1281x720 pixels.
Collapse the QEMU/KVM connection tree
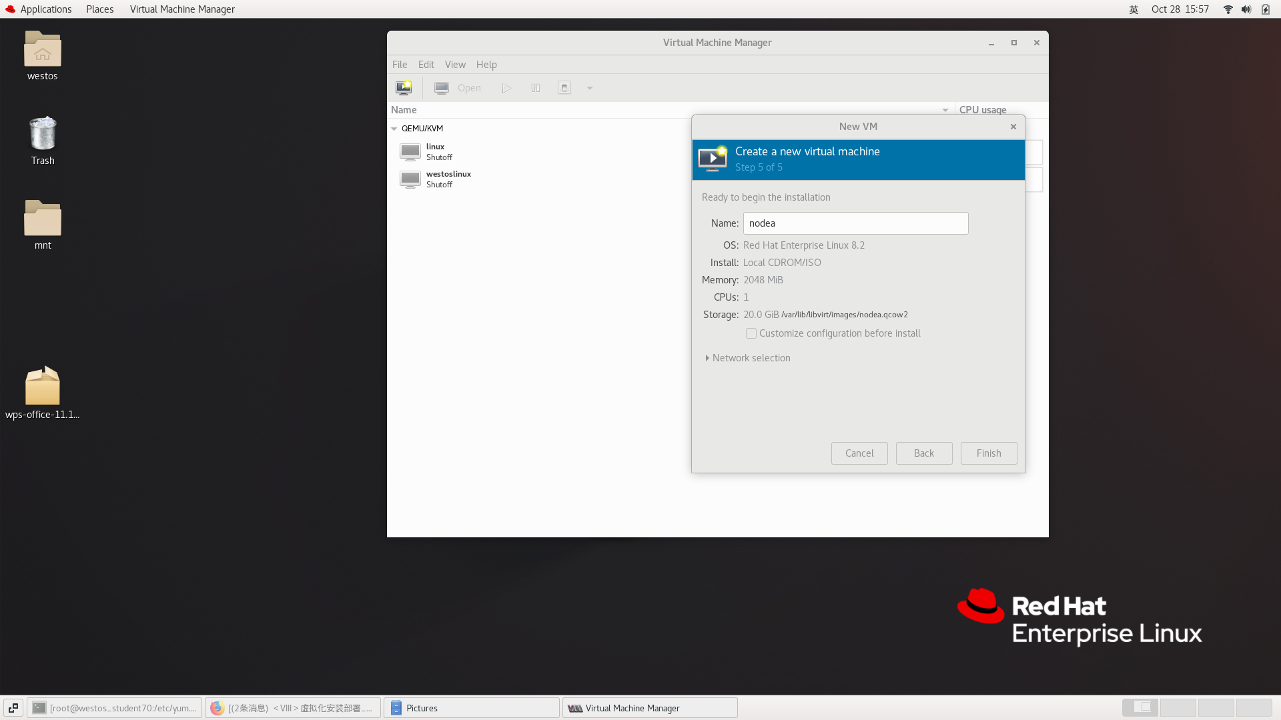click(x=394, y=129)
